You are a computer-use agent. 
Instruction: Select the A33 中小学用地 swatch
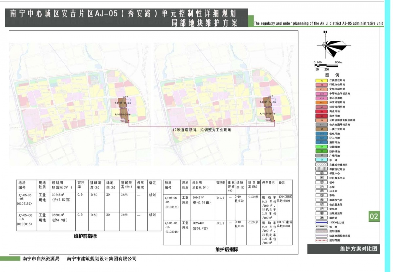pos(322,98)
